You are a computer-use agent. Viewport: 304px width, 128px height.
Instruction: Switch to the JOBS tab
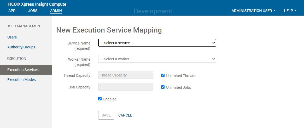click(33, 11)
